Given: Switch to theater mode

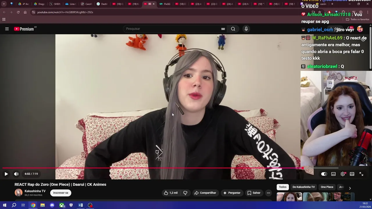Looking at the screenshot, I should coord(352,174).
